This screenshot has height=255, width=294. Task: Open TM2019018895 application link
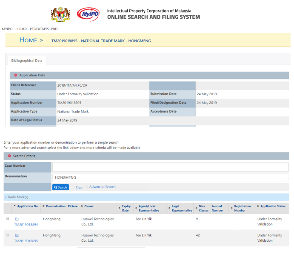[26, 241]
